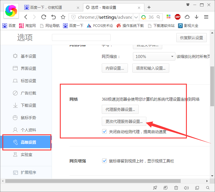Click the scrollbar down arrow
The height and width of the screenshot is (192, 215).
click(x=212, y=176)
